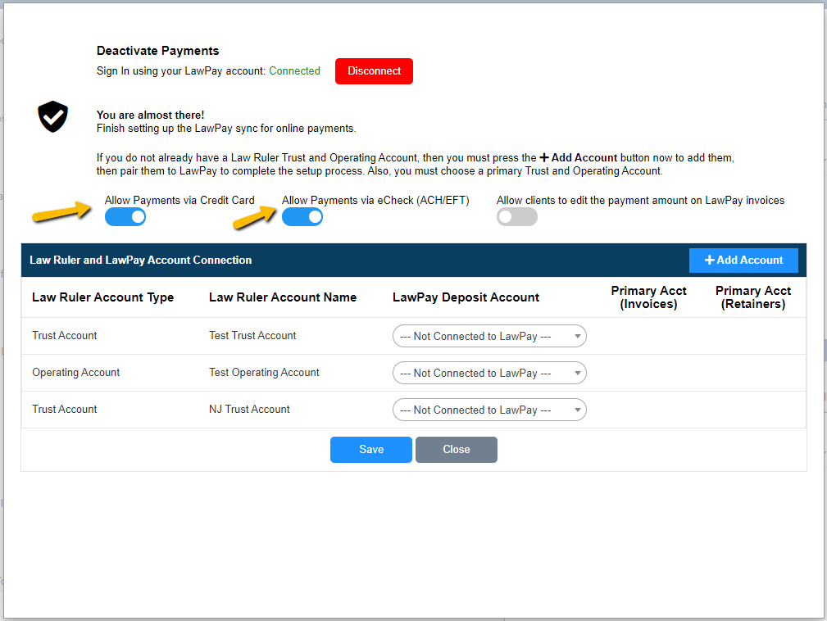Click the LawPay Deposit Account column header
This screenshot has height=621, width=827.
pos(466,297)
